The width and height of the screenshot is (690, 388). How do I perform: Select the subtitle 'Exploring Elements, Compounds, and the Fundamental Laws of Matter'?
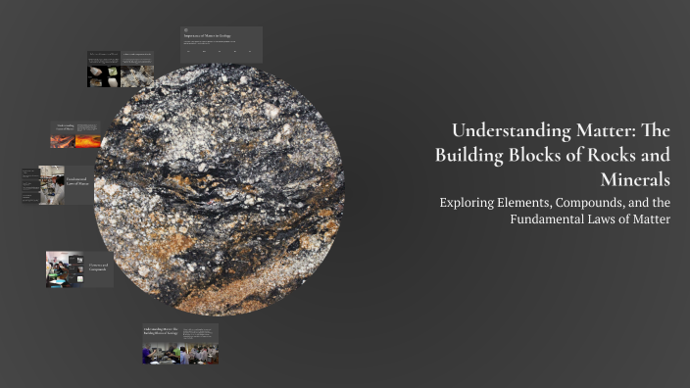coord(555,211)
